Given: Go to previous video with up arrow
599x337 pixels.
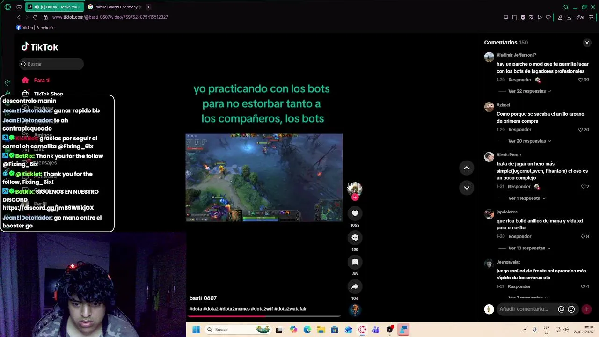Looking at the screenshot, I should (467, 168).
